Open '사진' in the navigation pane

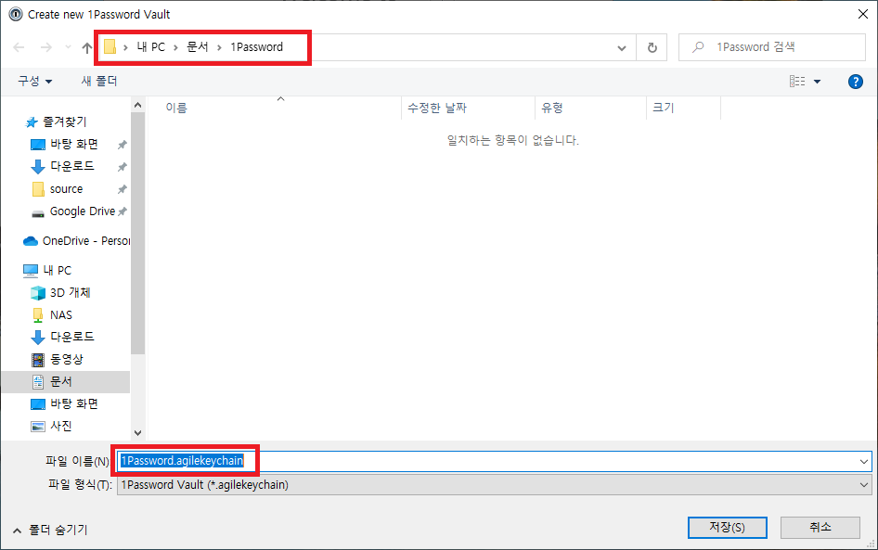[61, 427]
